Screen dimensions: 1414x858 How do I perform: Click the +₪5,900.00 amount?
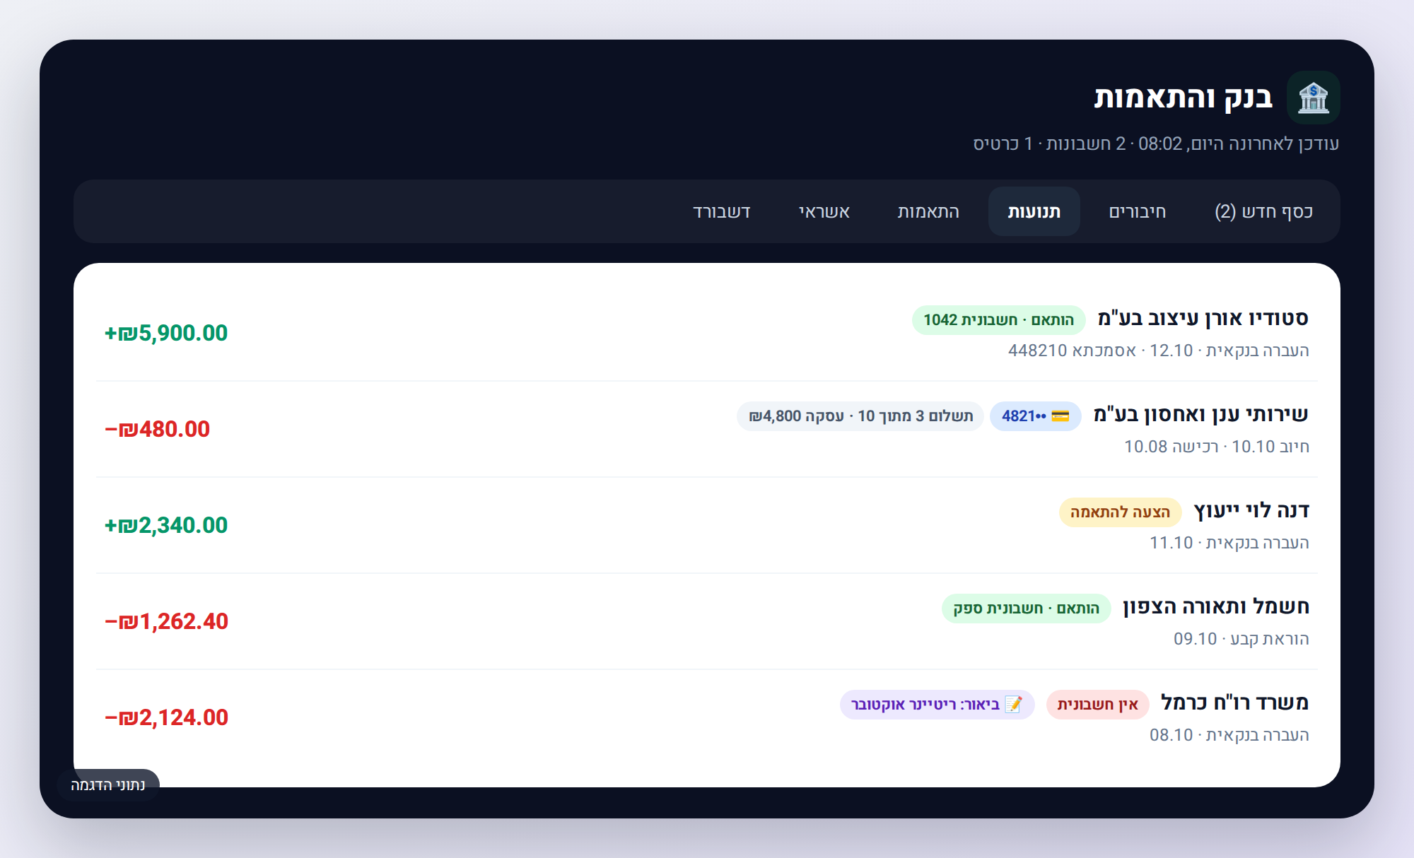[x=166, y=333]
